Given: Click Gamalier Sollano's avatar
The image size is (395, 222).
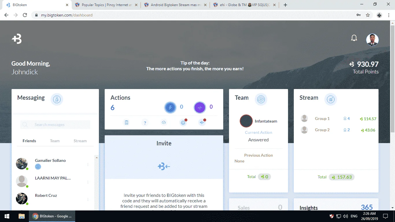Looking at the screenshot, I should pyautogui.click(x=22, y=164).
